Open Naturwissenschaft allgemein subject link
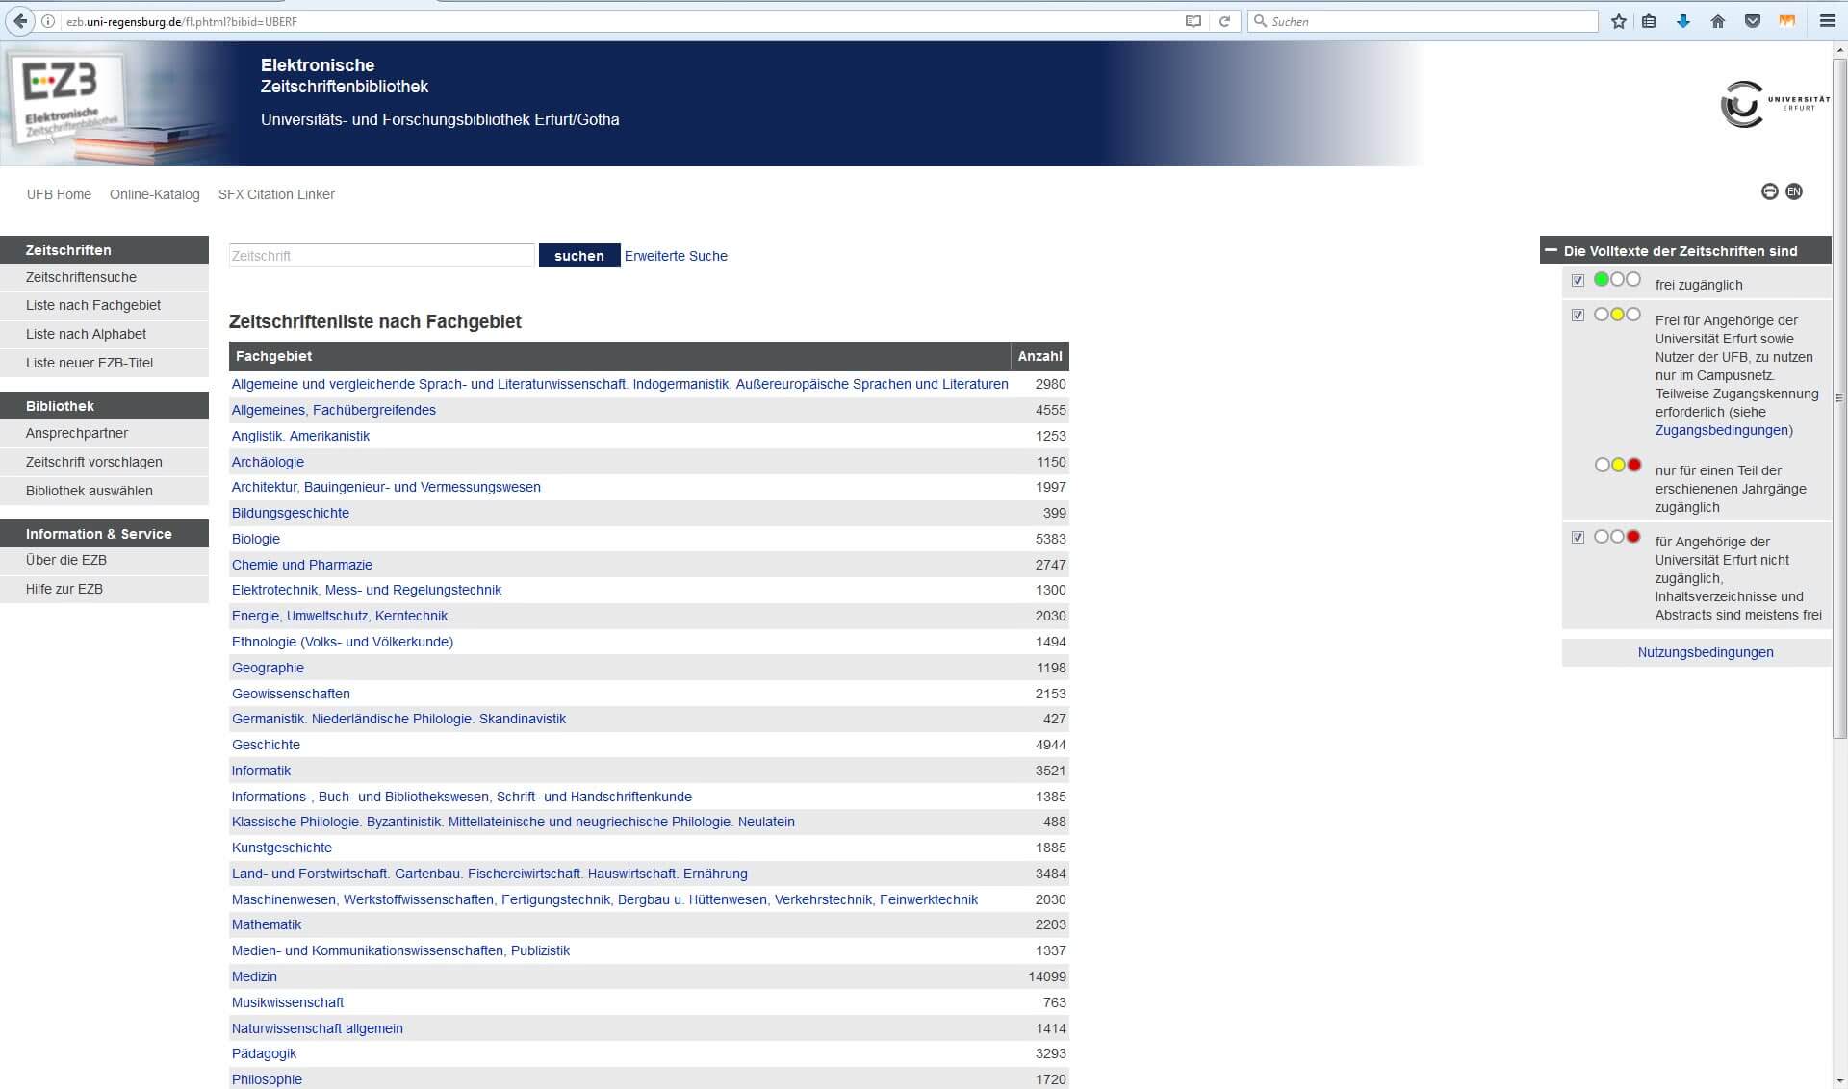Screen dimensions: 1848x1089 coord(318,1028)
